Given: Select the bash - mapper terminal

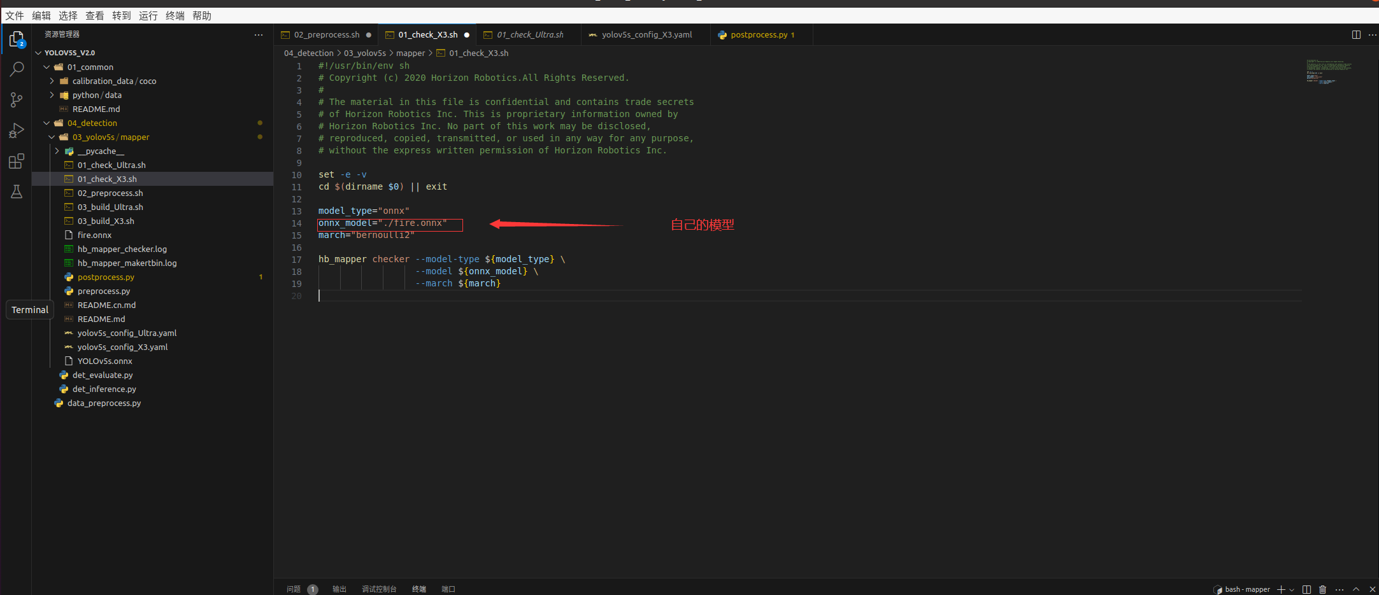Looking at the screenshot, I should click(1241, 589).
